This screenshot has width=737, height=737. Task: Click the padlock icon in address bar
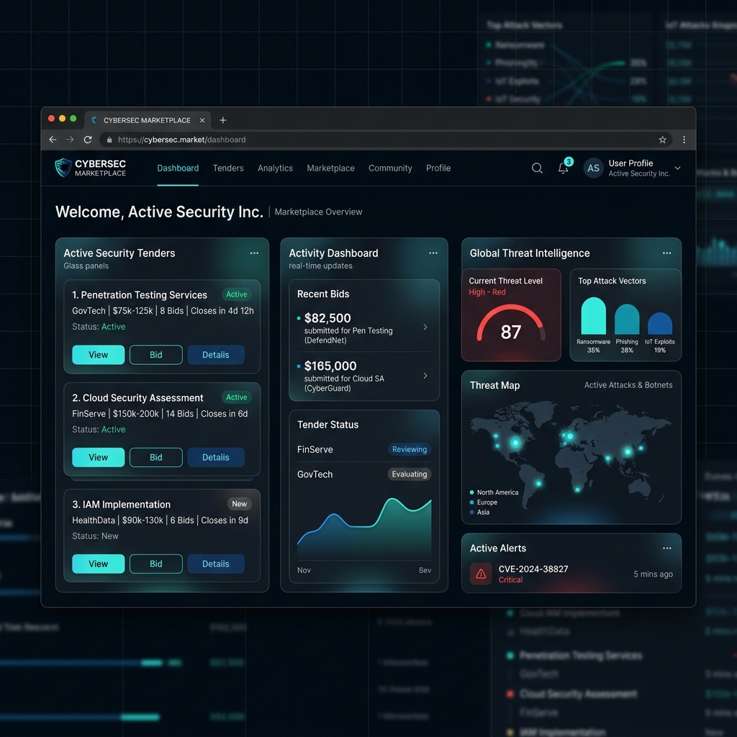tap(109, 140)
